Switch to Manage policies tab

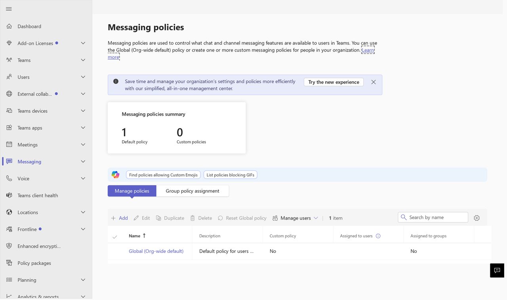pos(132,191)
